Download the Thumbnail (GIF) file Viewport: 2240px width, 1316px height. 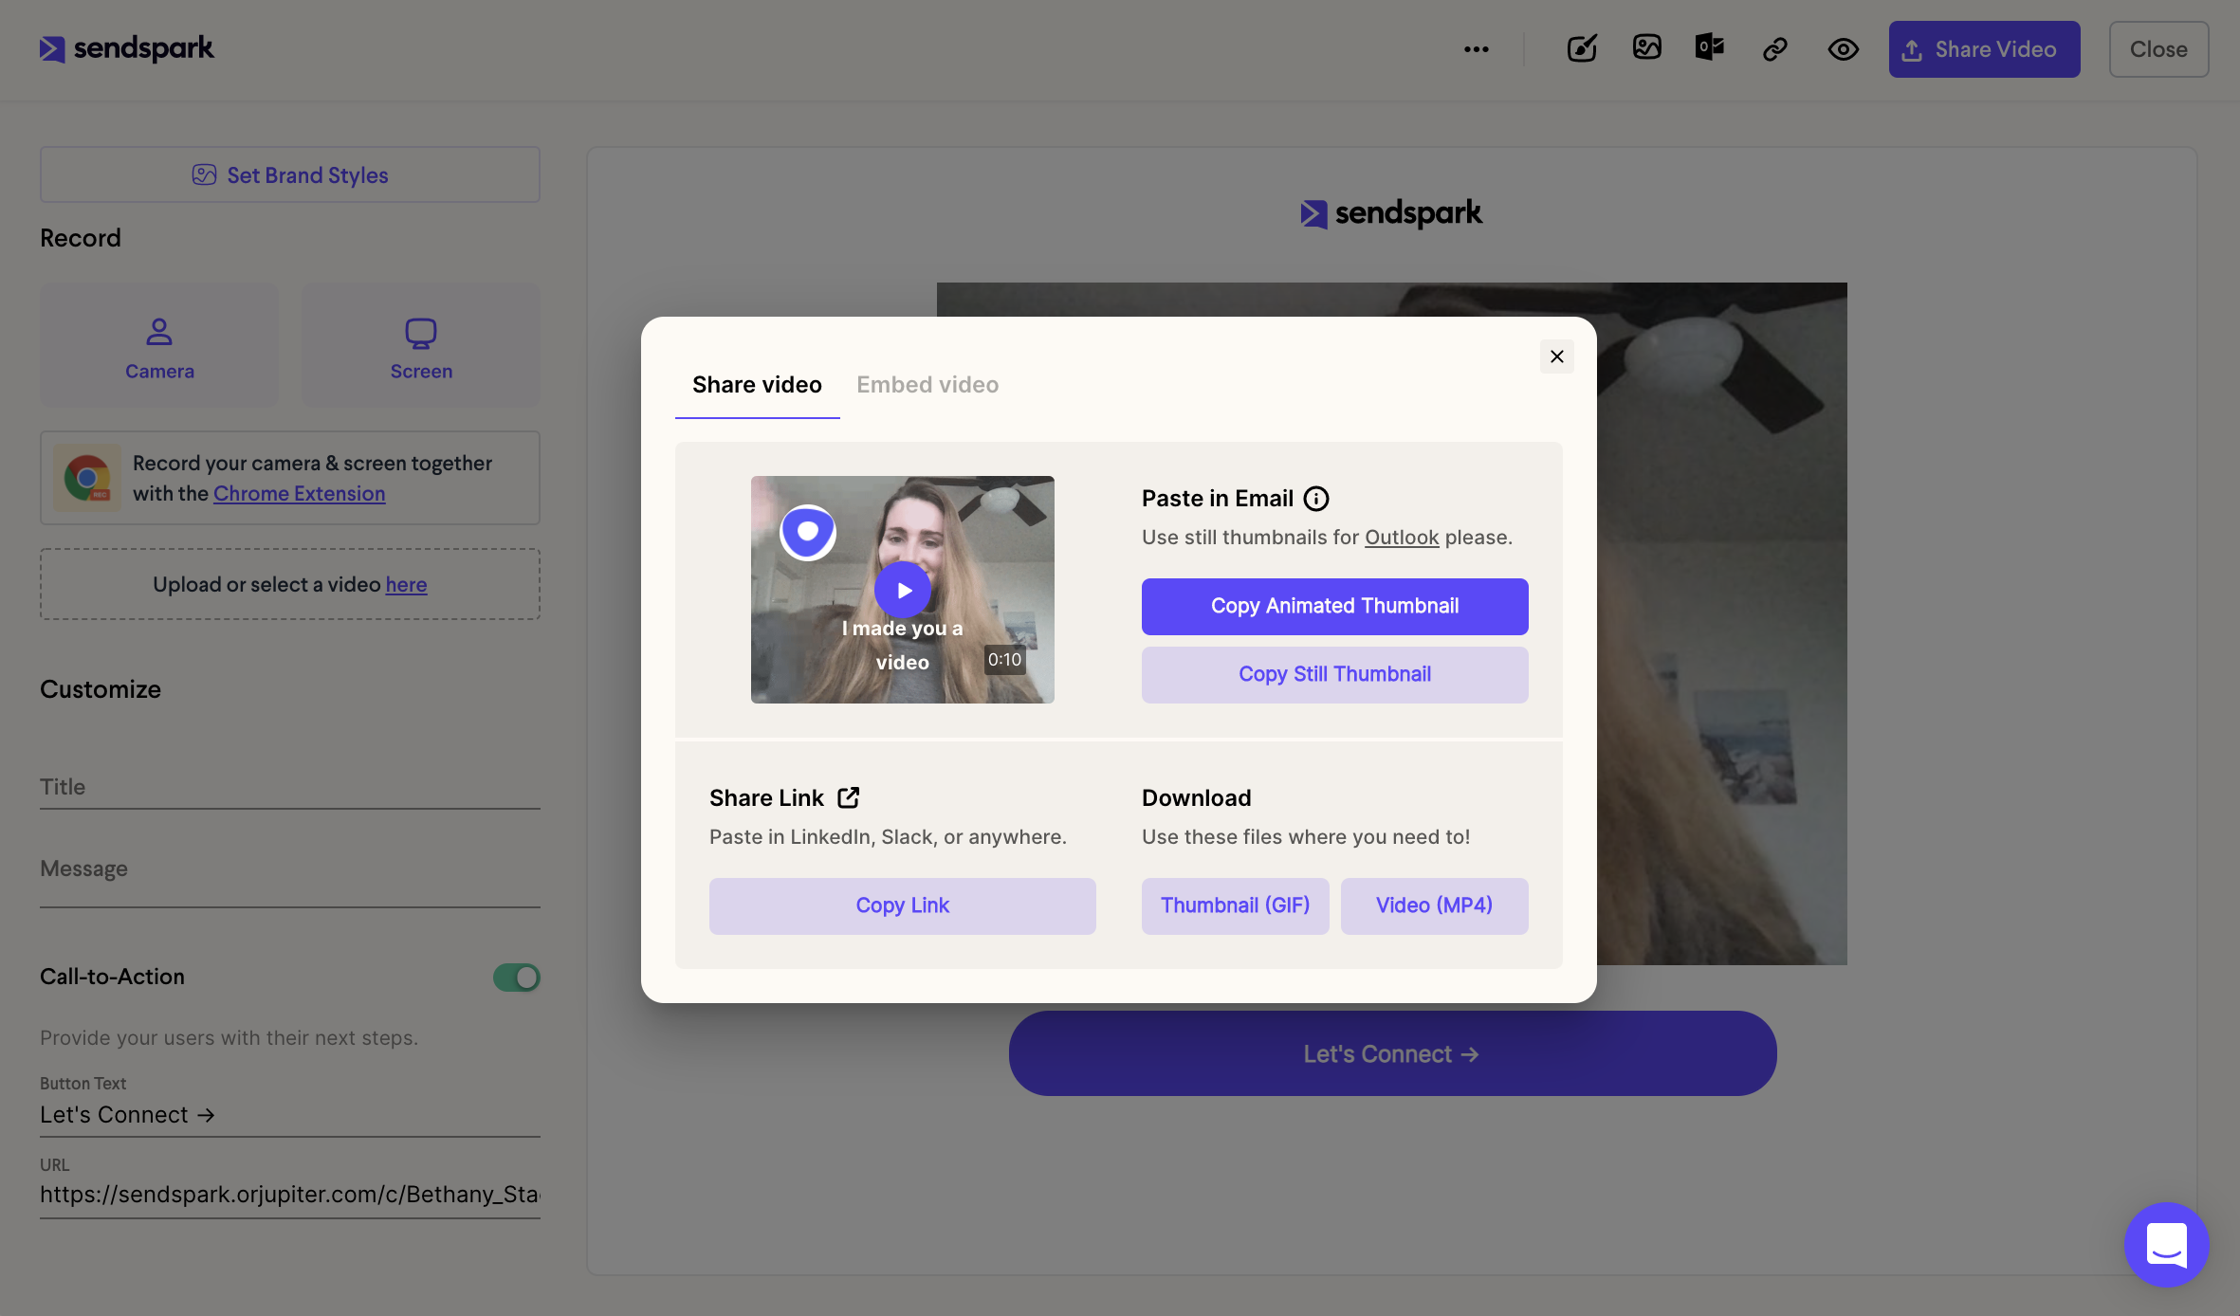(1235, 905)
